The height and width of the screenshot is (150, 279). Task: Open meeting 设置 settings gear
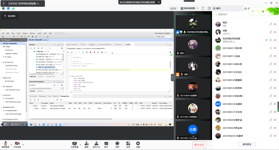138,144
